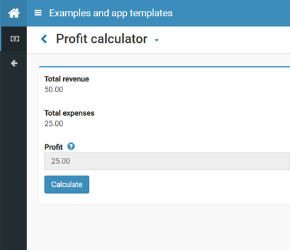
Task: Click the Profit field label
Action: pos(54,147)
